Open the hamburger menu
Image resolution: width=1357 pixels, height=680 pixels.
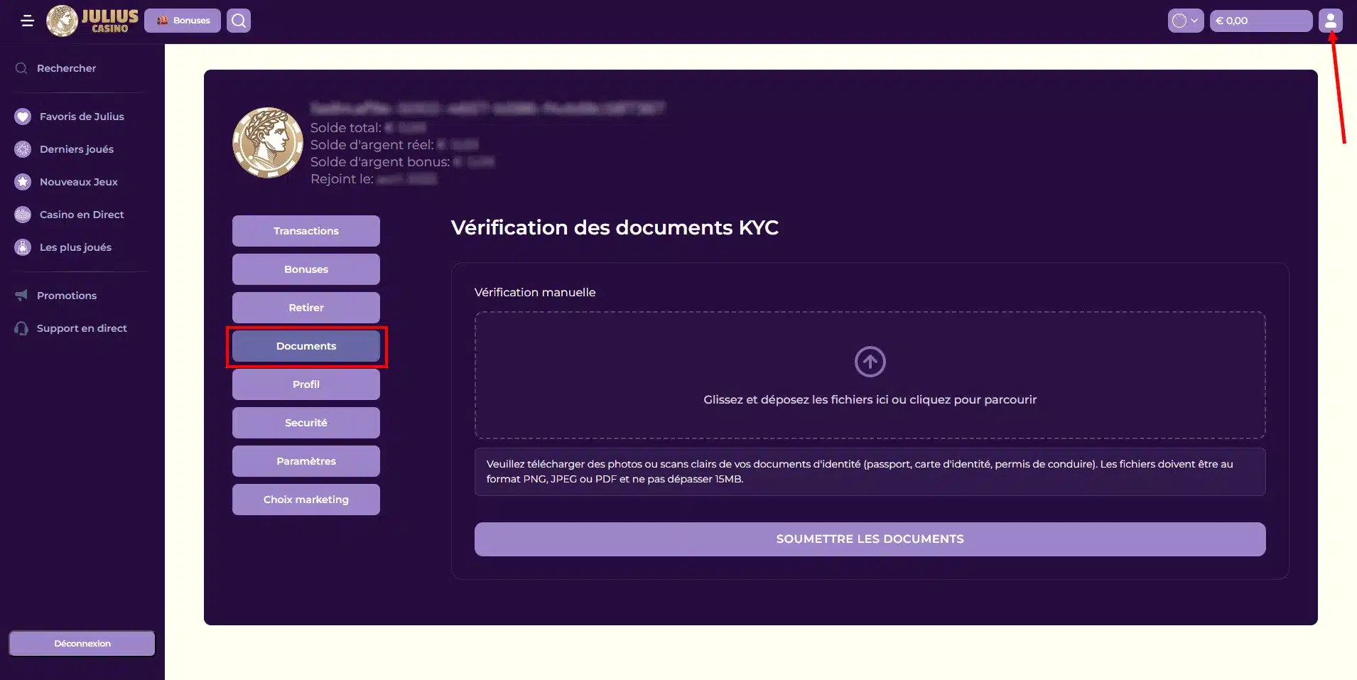[28, 21]
